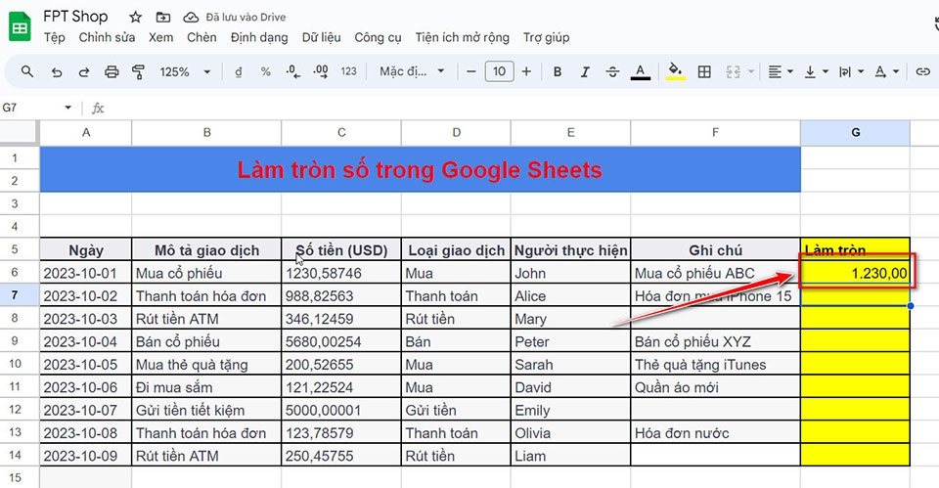Expand the G7 name box dropdown
The image size is (939, 488).
[x=67, y=108]
